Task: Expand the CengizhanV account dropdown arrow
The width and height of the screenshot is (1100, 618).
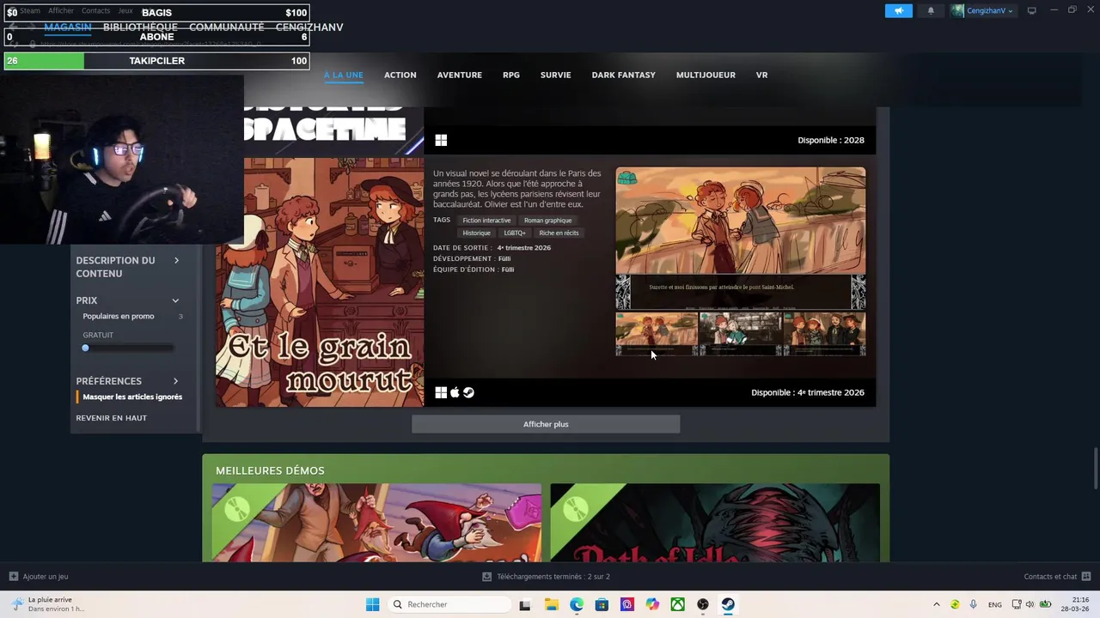Action: point(1011,11)
